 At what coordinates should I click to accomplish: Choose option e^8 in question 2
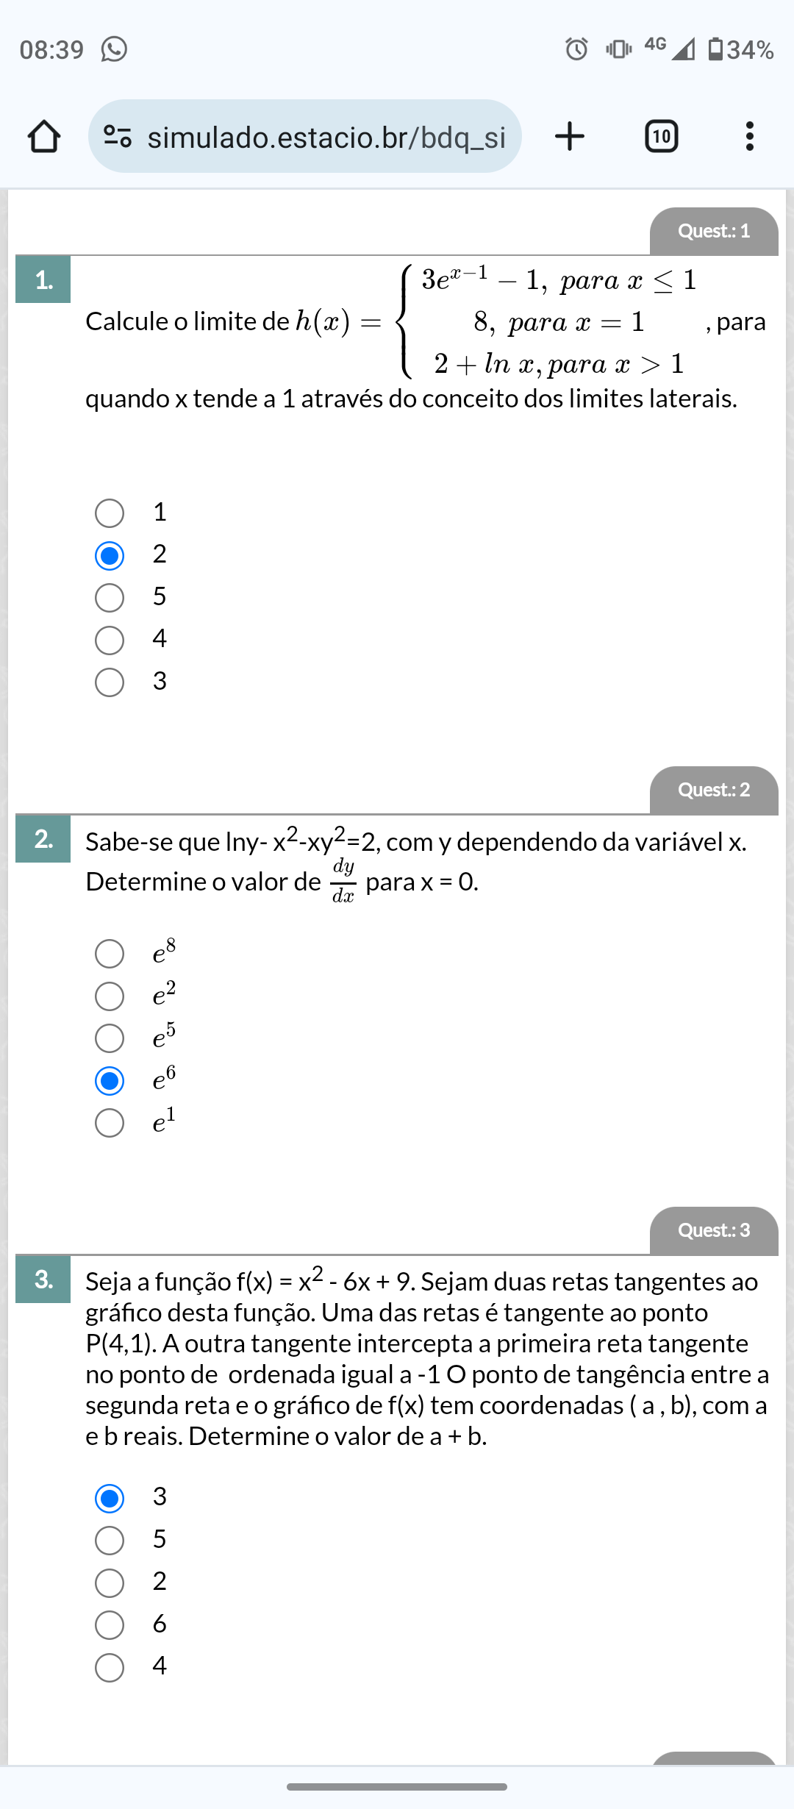pyautogui.click(x=110, y=954)
